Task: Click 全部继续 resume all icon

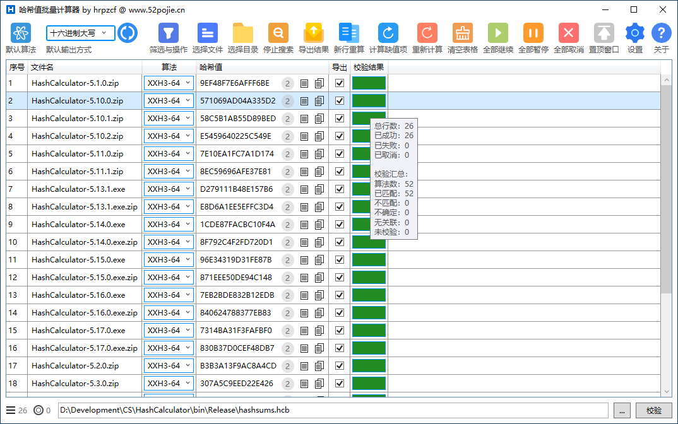Action: point(498,33)
